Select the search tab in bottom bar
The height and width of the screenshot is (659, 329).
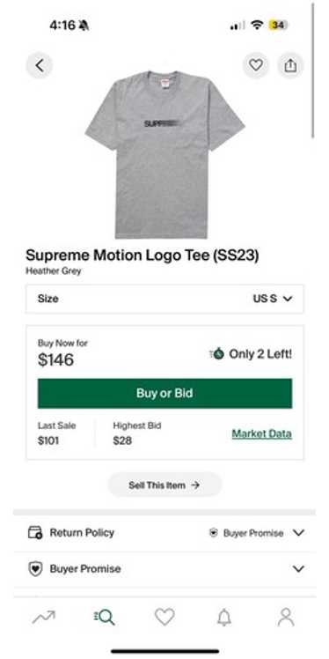pyautogui.click(x=104, y=618)
